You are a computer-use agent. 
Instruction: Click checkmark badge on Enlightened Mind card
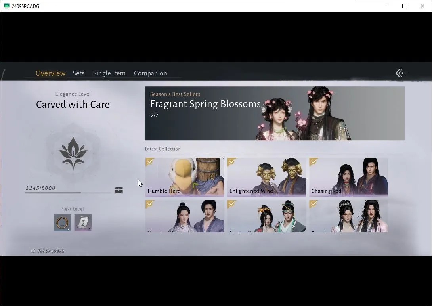pyautogui.click(x=232, y=162)
